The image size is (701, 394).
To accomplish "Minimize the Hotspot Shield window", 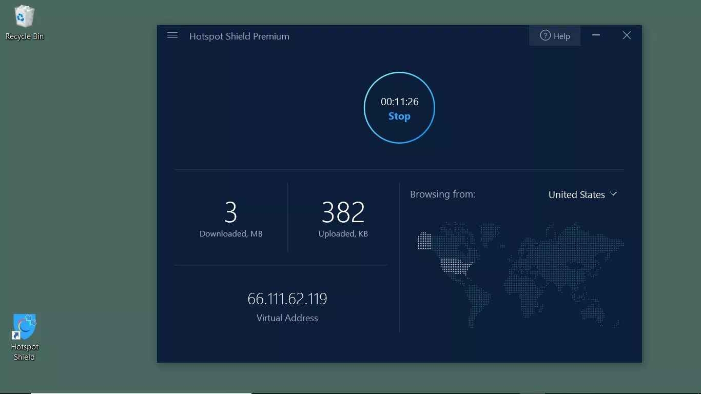I will pos(596,35).
